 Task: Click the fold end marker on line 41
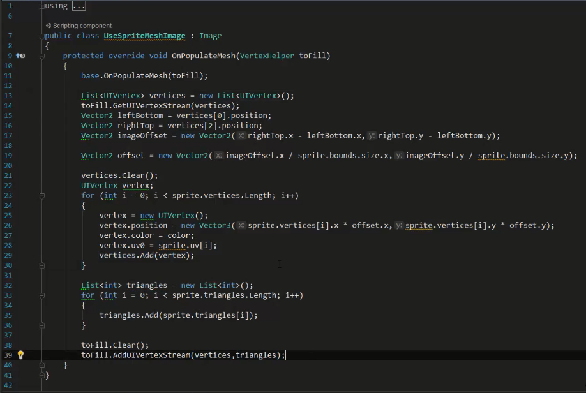pyautogui.click(x=42, y=375)
